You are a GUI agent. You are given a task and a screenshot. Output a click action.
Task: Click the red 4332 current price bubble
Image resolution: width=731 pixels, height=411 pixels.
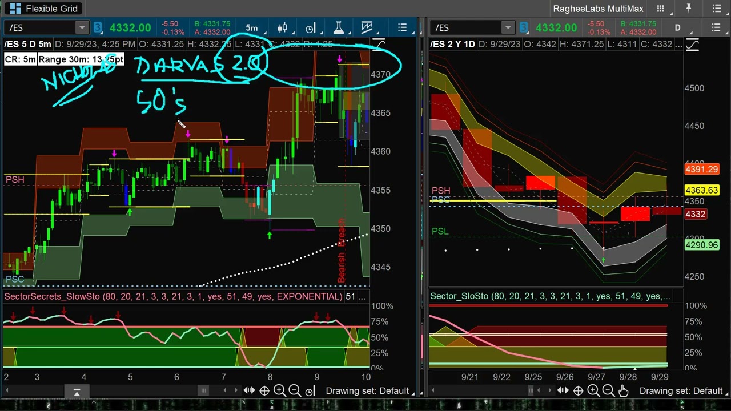pyautogui.click(x=696, y=214)
